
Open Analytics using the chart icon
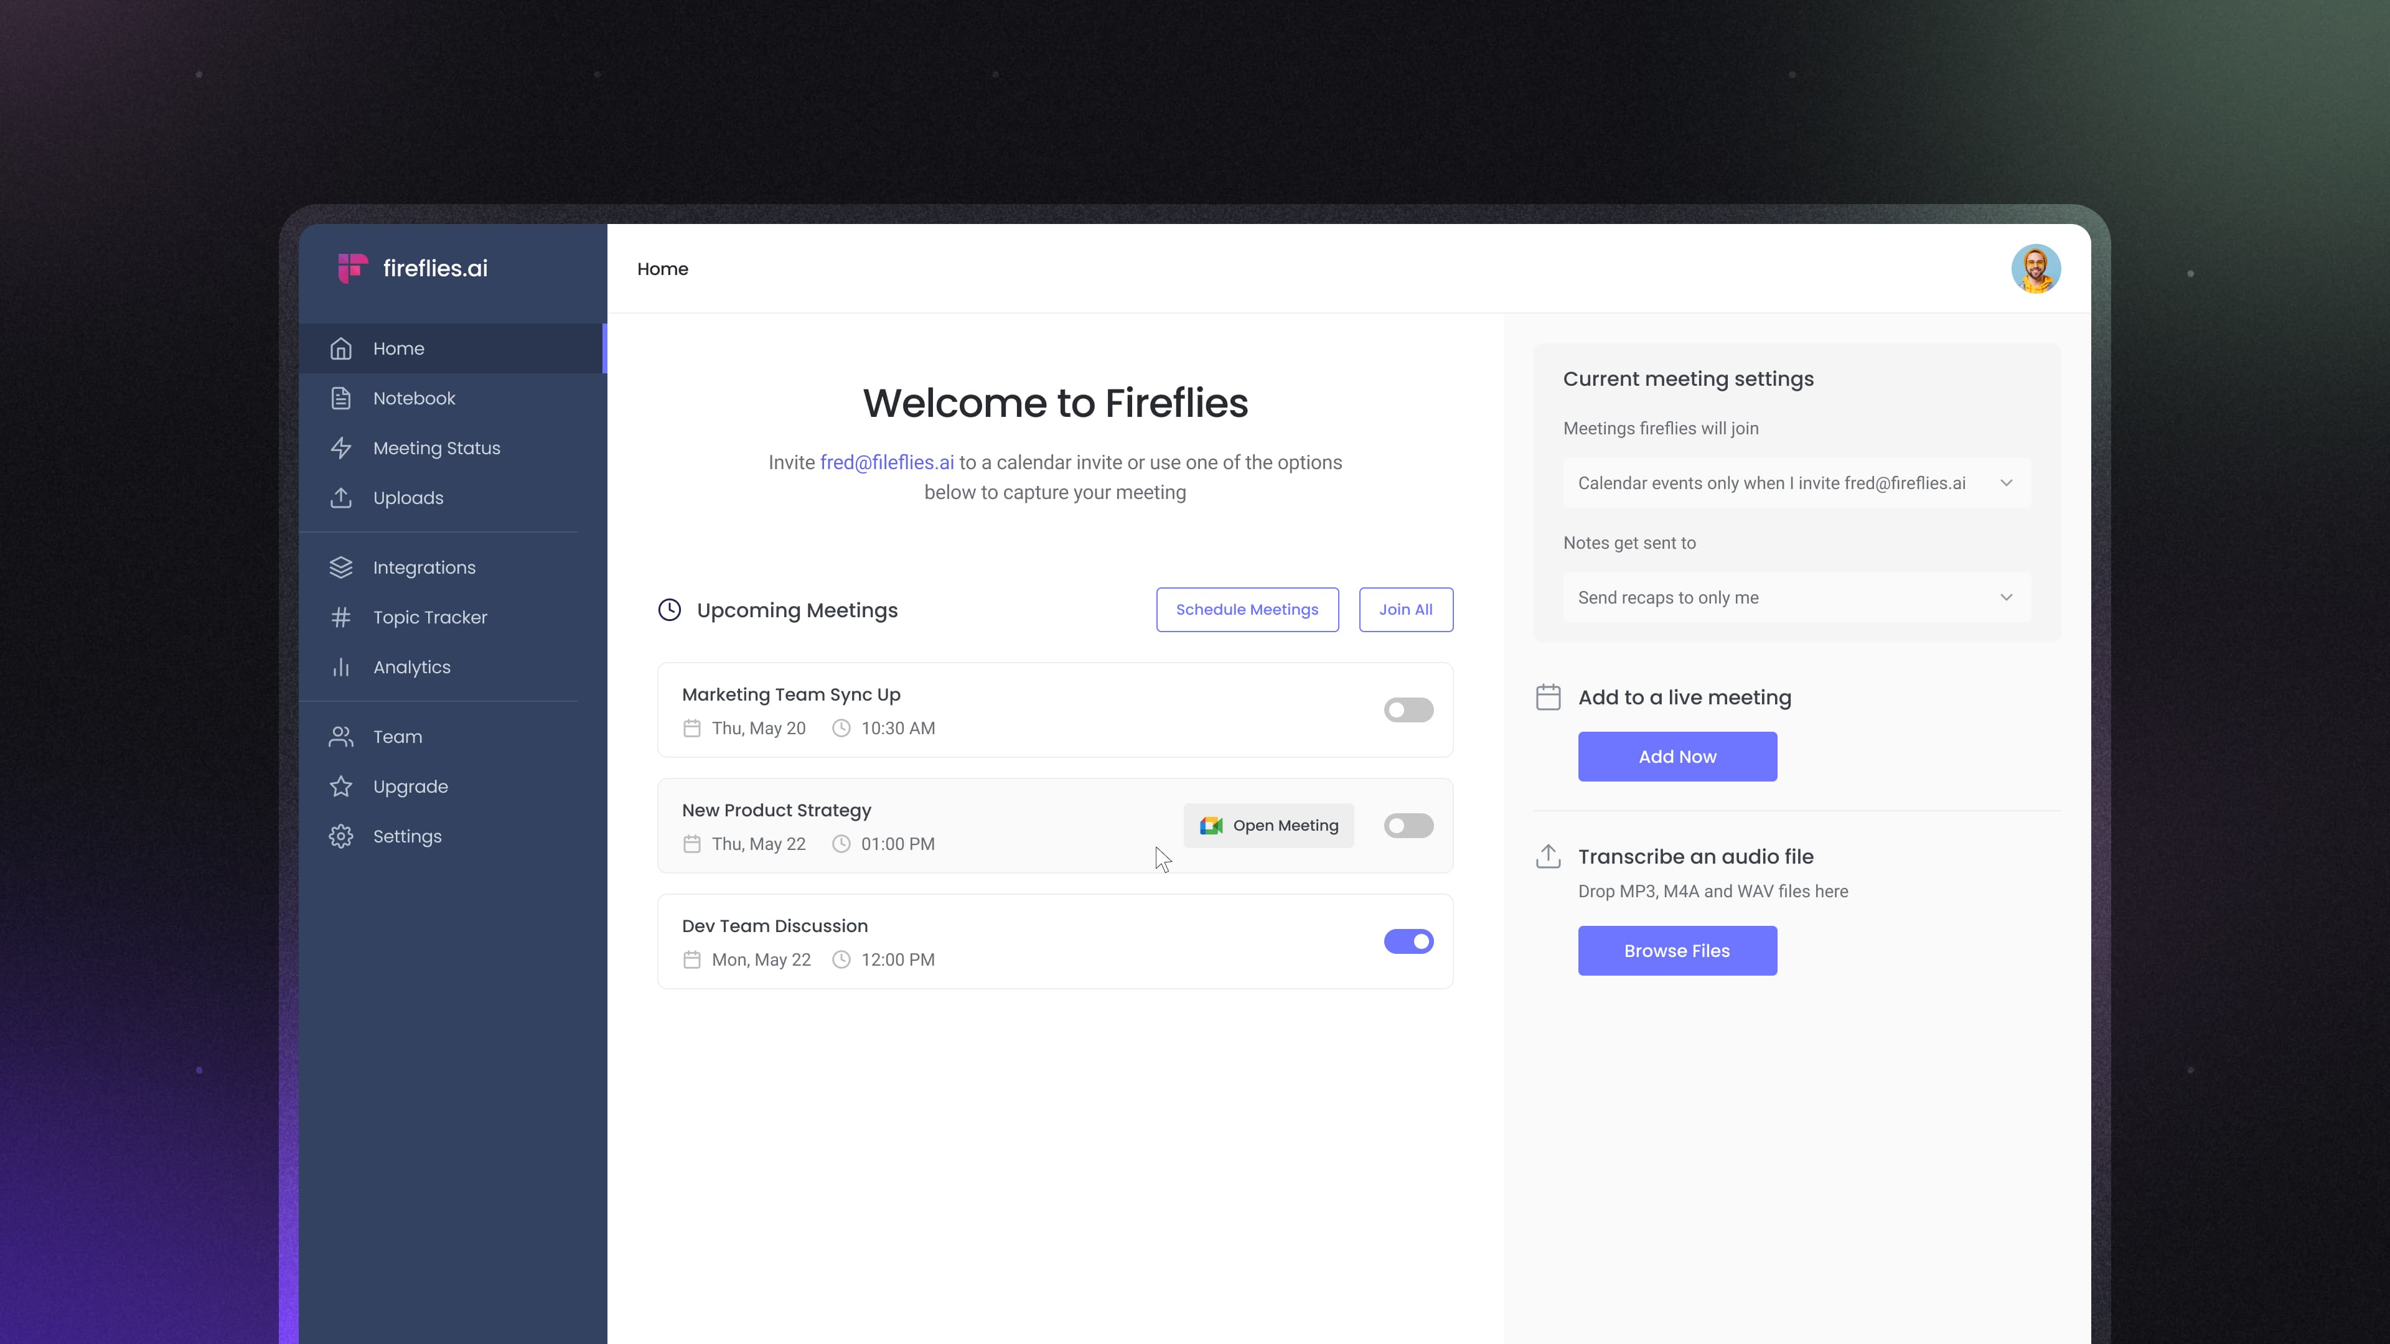(340, 667)
